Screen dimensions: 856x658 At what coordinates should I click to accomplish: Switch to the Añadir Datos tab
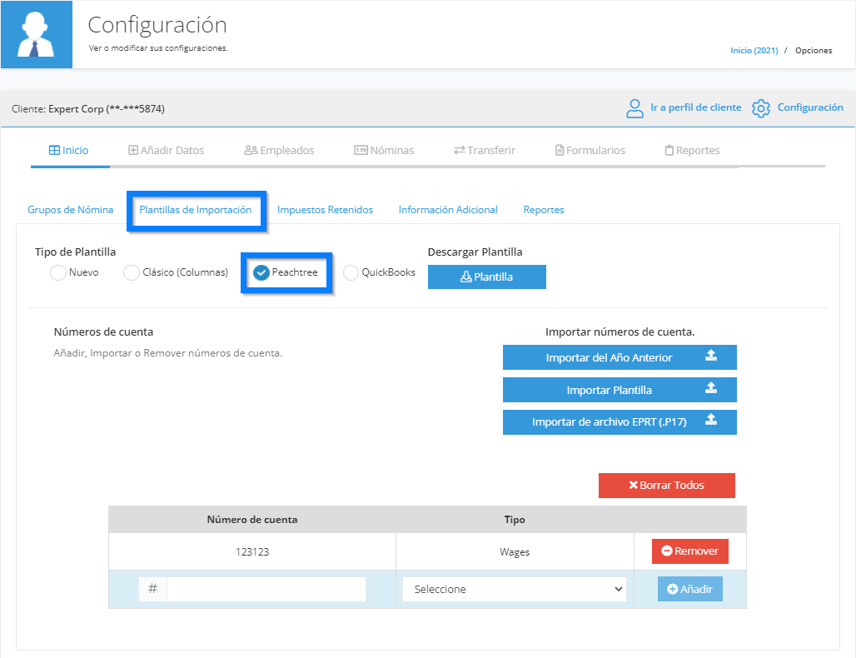click(166, 150)
